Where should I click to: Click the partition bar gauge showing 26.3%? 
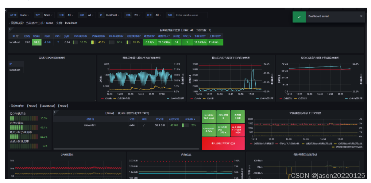click(x=28, y=137)
